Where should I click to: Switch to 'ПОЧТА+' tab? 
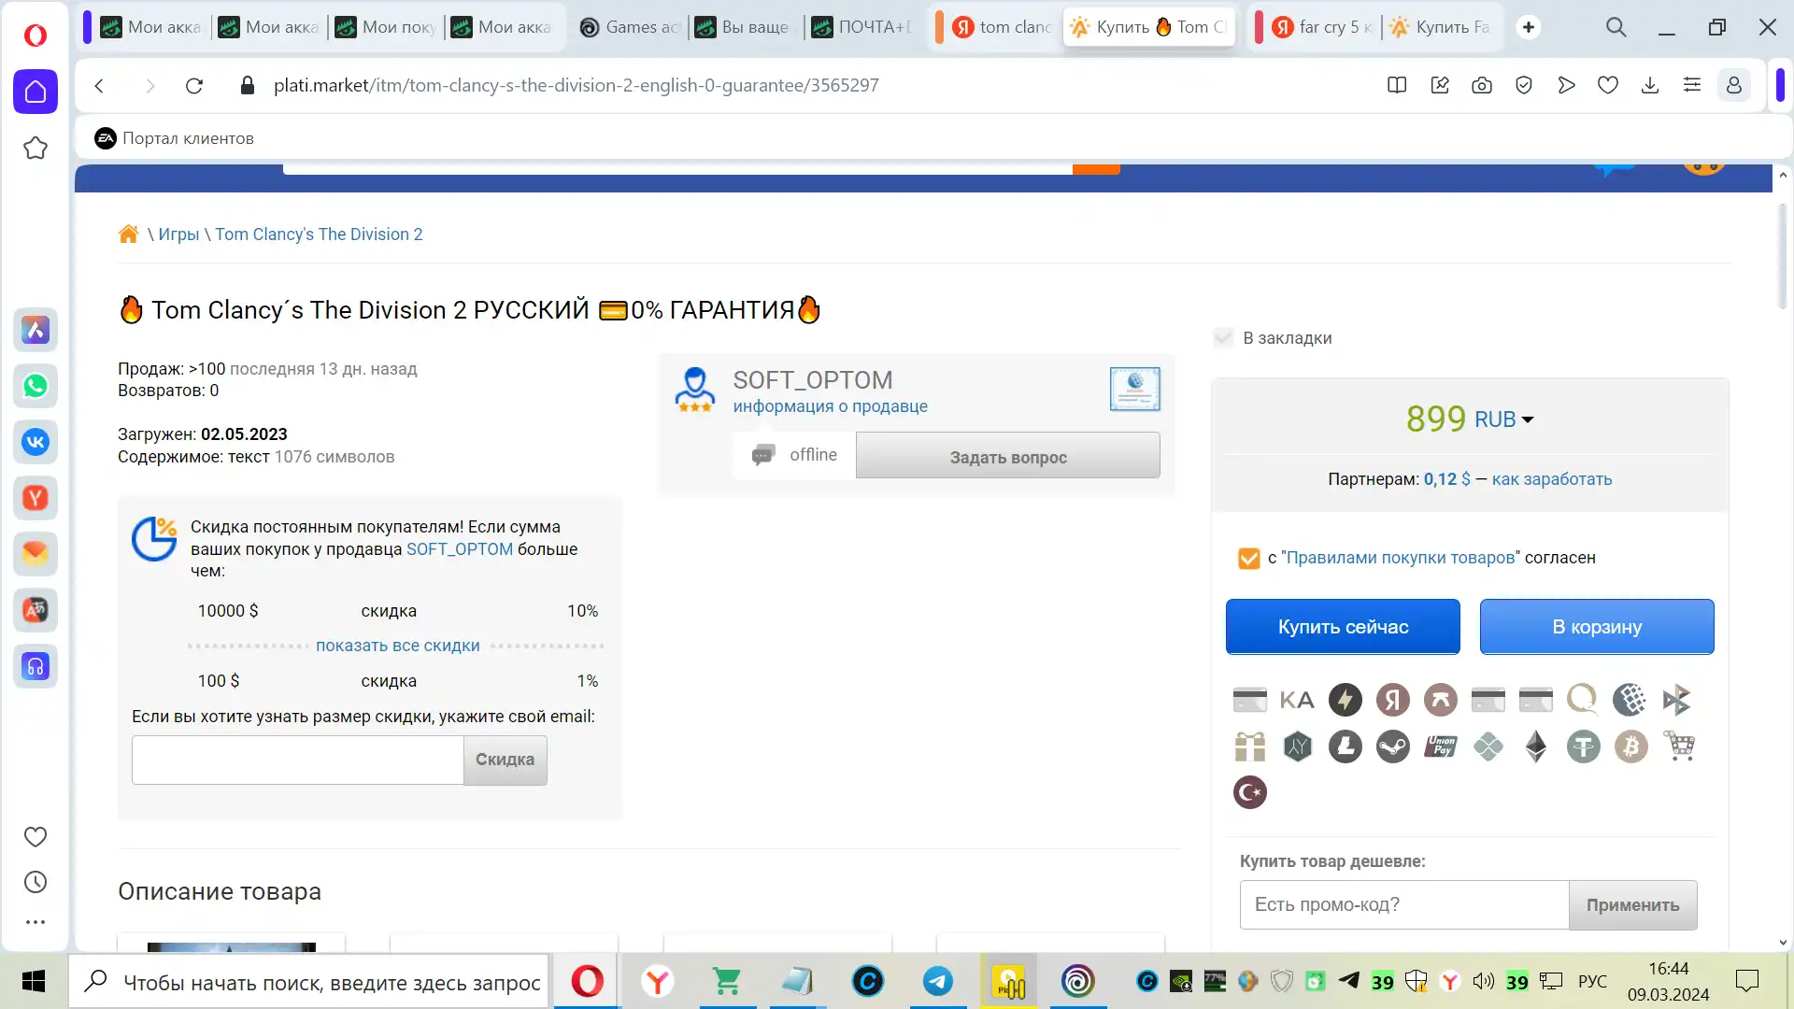pos(861,27)
